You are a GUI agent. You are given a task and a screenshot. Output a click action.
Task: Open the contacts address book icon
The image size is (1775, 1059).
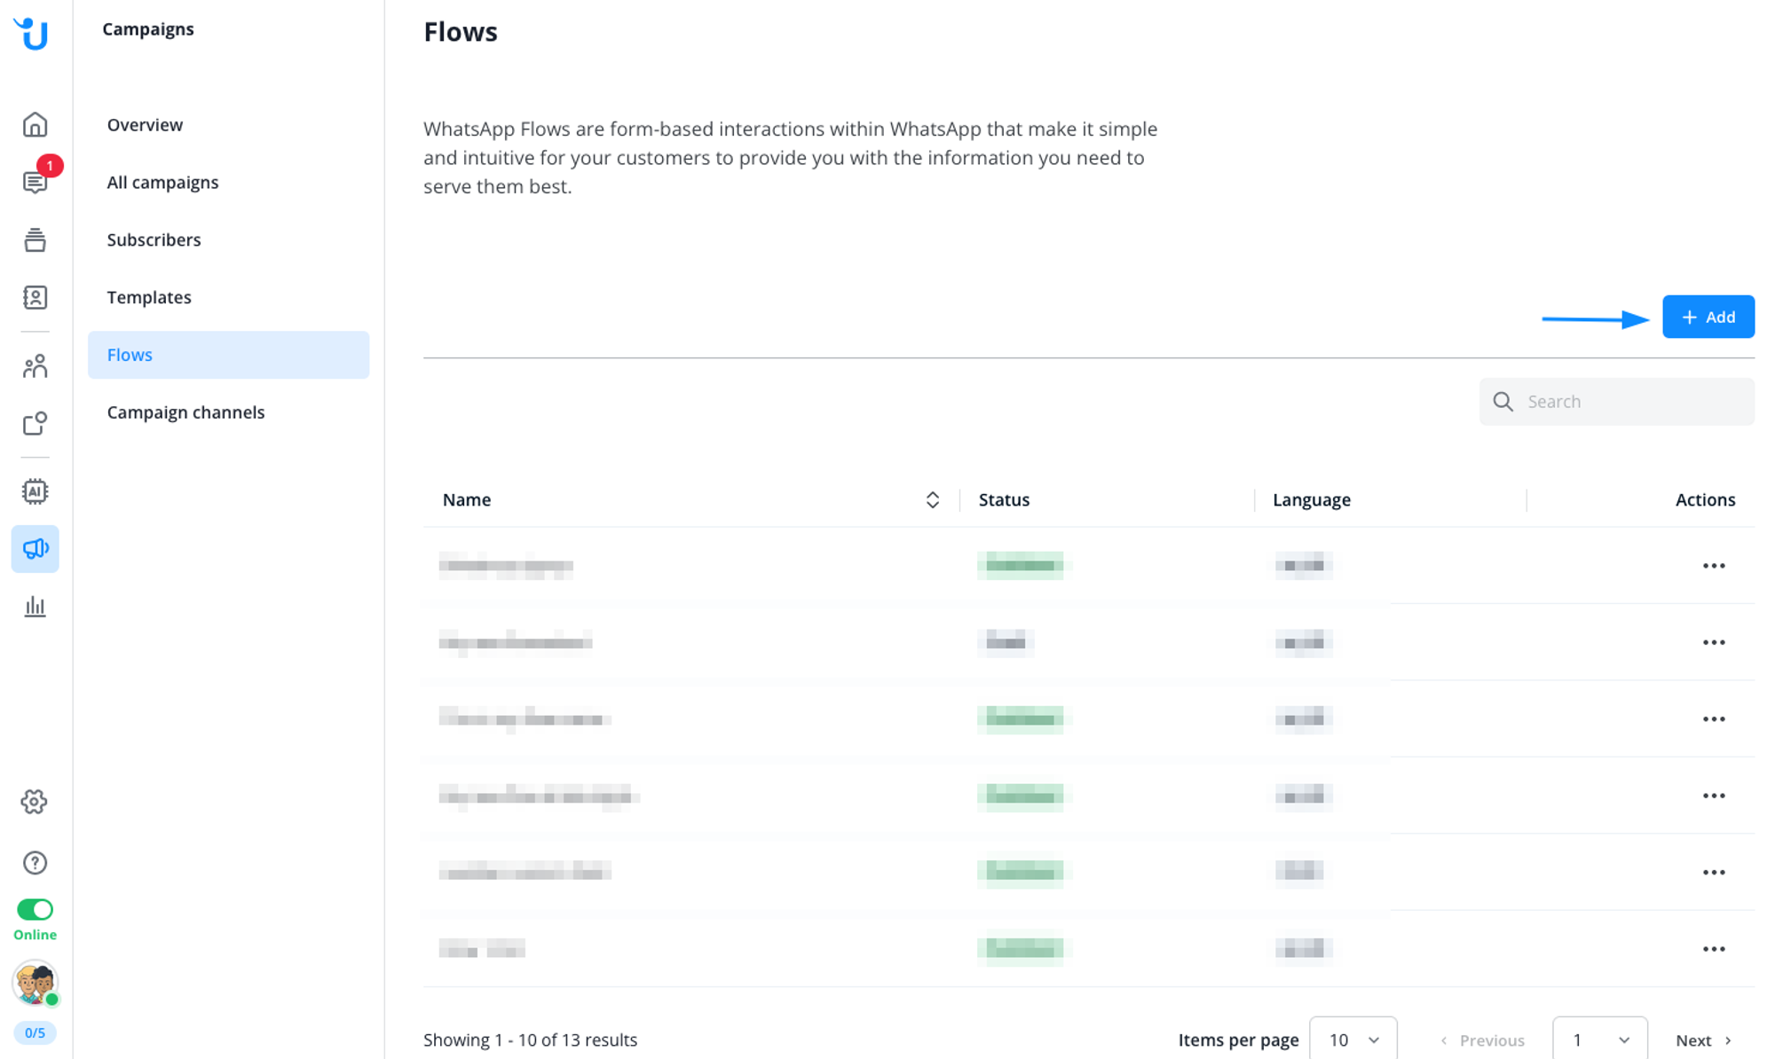point(35,297)
